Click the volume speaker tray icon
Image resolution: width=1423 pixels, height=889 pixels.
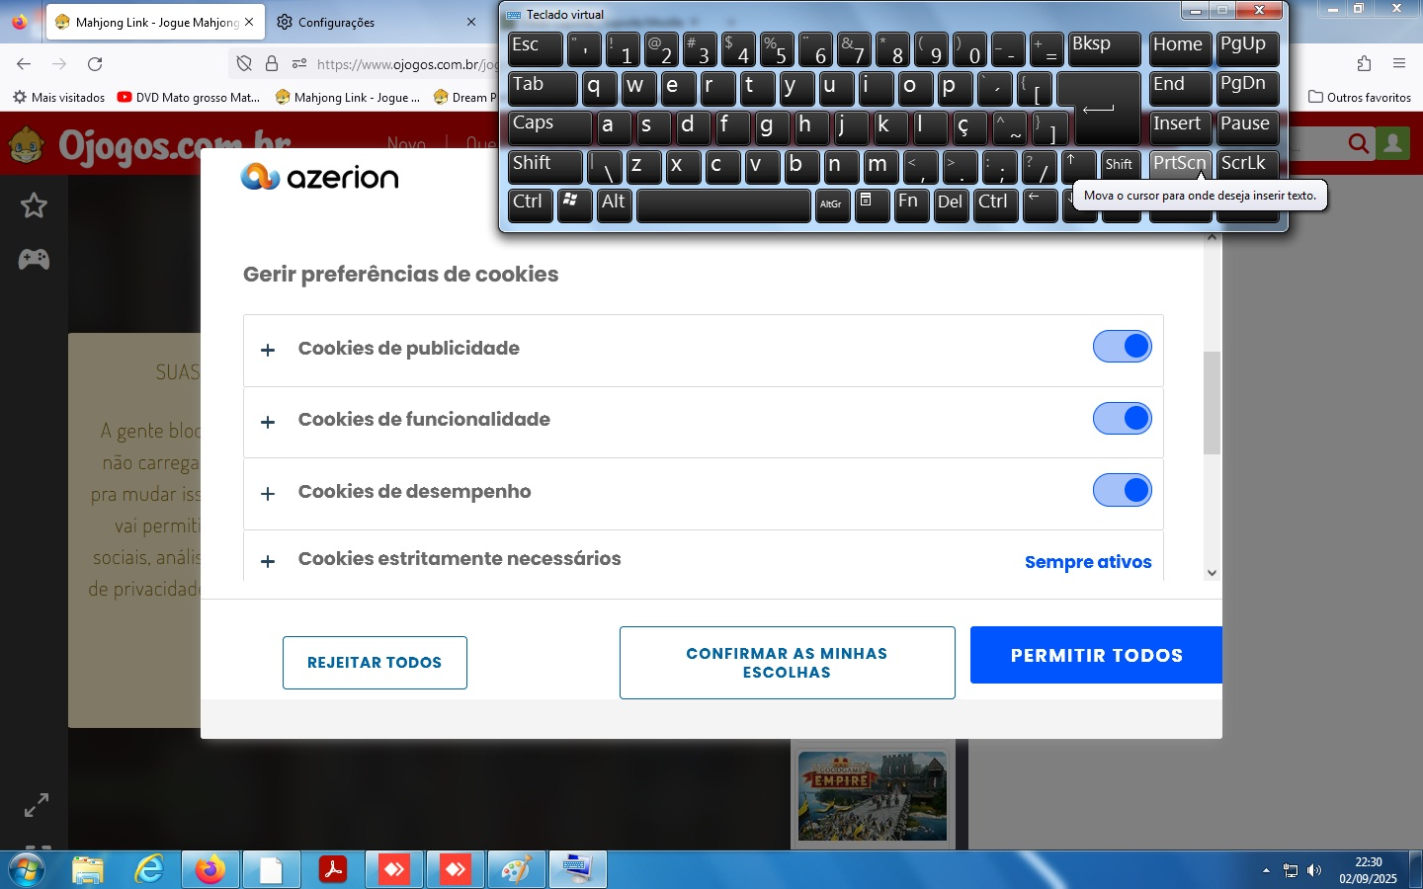1313,870
